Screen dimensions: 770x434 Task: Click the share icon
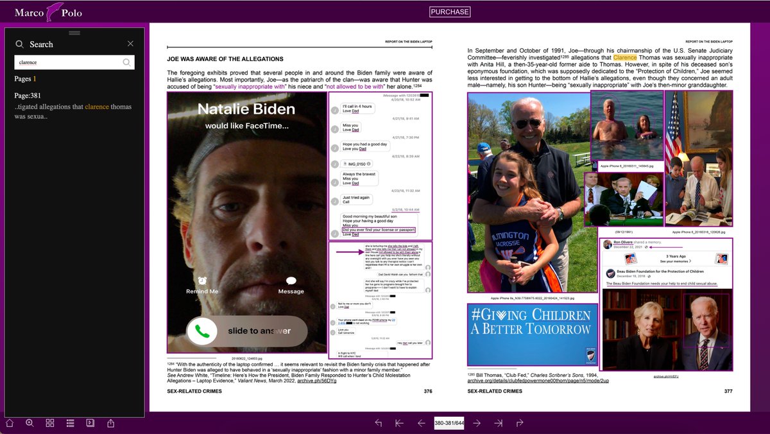[x=111, y=423]
